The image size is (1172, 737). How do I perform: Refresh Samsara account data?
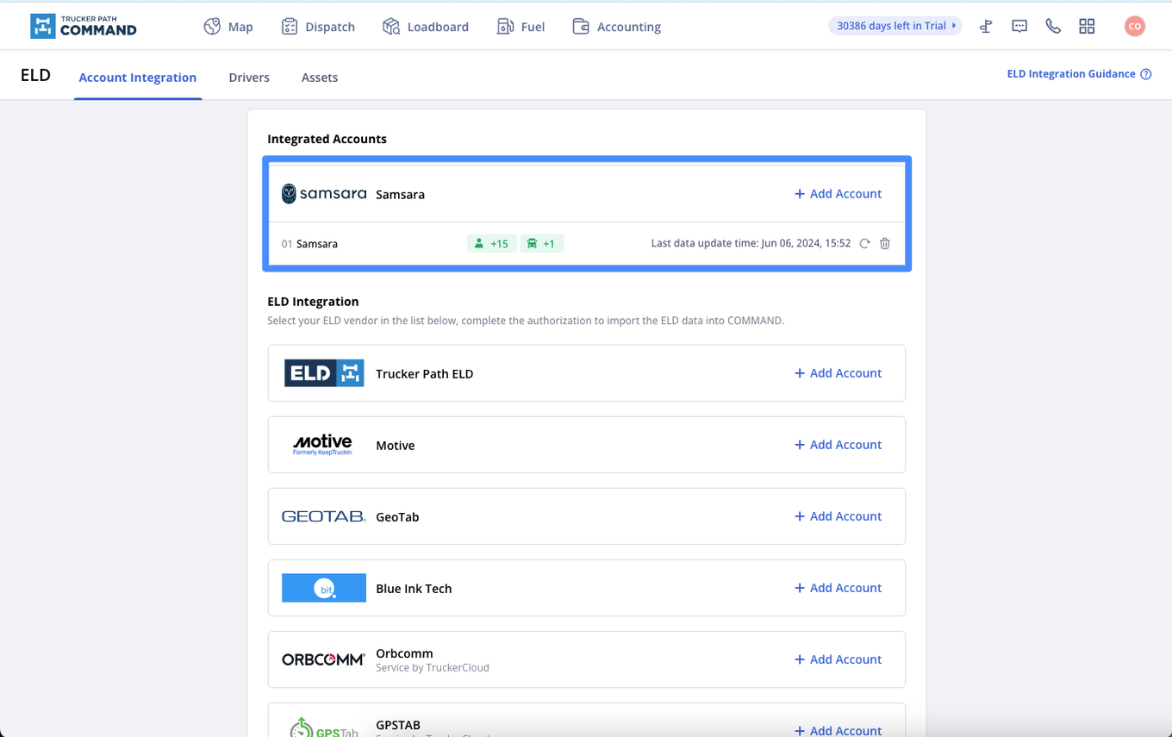pyautogui.click(x=865, y=244)
